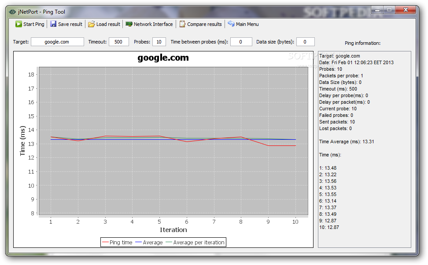Click the Start Ping label
This screenshot has height=265, width=428.
click(34, 24)
